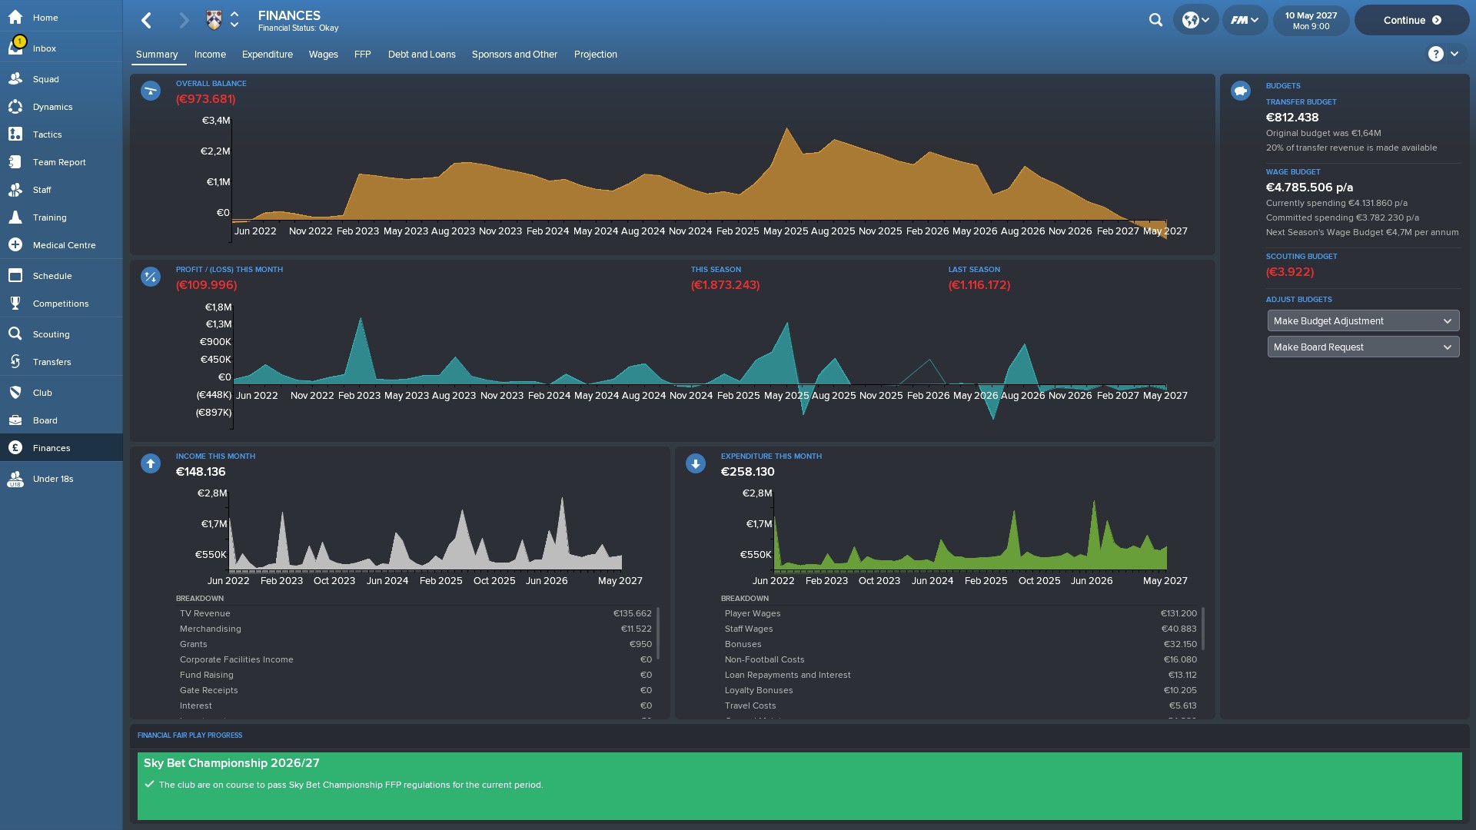Click the Tactics sidebar icon
Image resolution: width=1476 pixels, height=830 pixels.
pyautogui.click(x=15, y=134)
